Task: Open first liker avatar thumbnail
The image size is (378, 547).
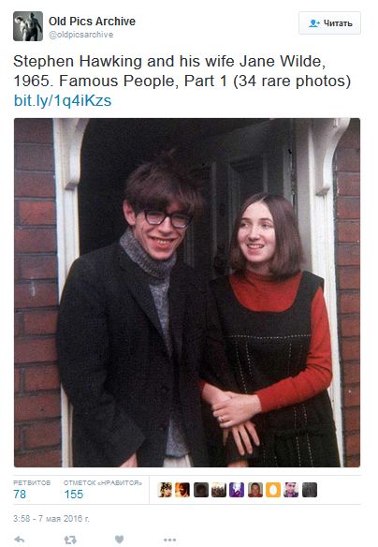Action: [165, 490]
